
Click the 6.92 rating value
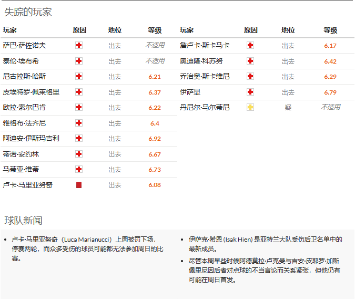tap(155, 139)
